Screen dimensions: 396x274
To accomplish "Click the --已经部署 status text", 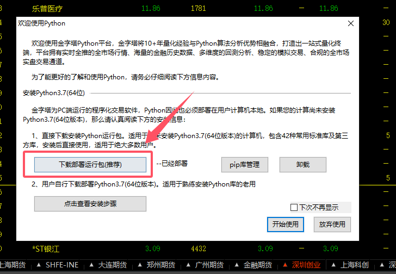I will [172, 164].
